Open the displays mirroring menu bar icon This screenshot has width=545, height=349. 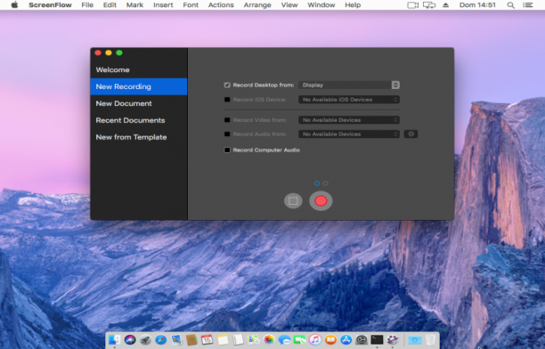tap(429, 5)
